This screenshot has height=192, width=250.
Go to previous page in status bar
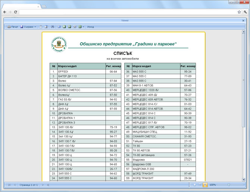(15, 185)
